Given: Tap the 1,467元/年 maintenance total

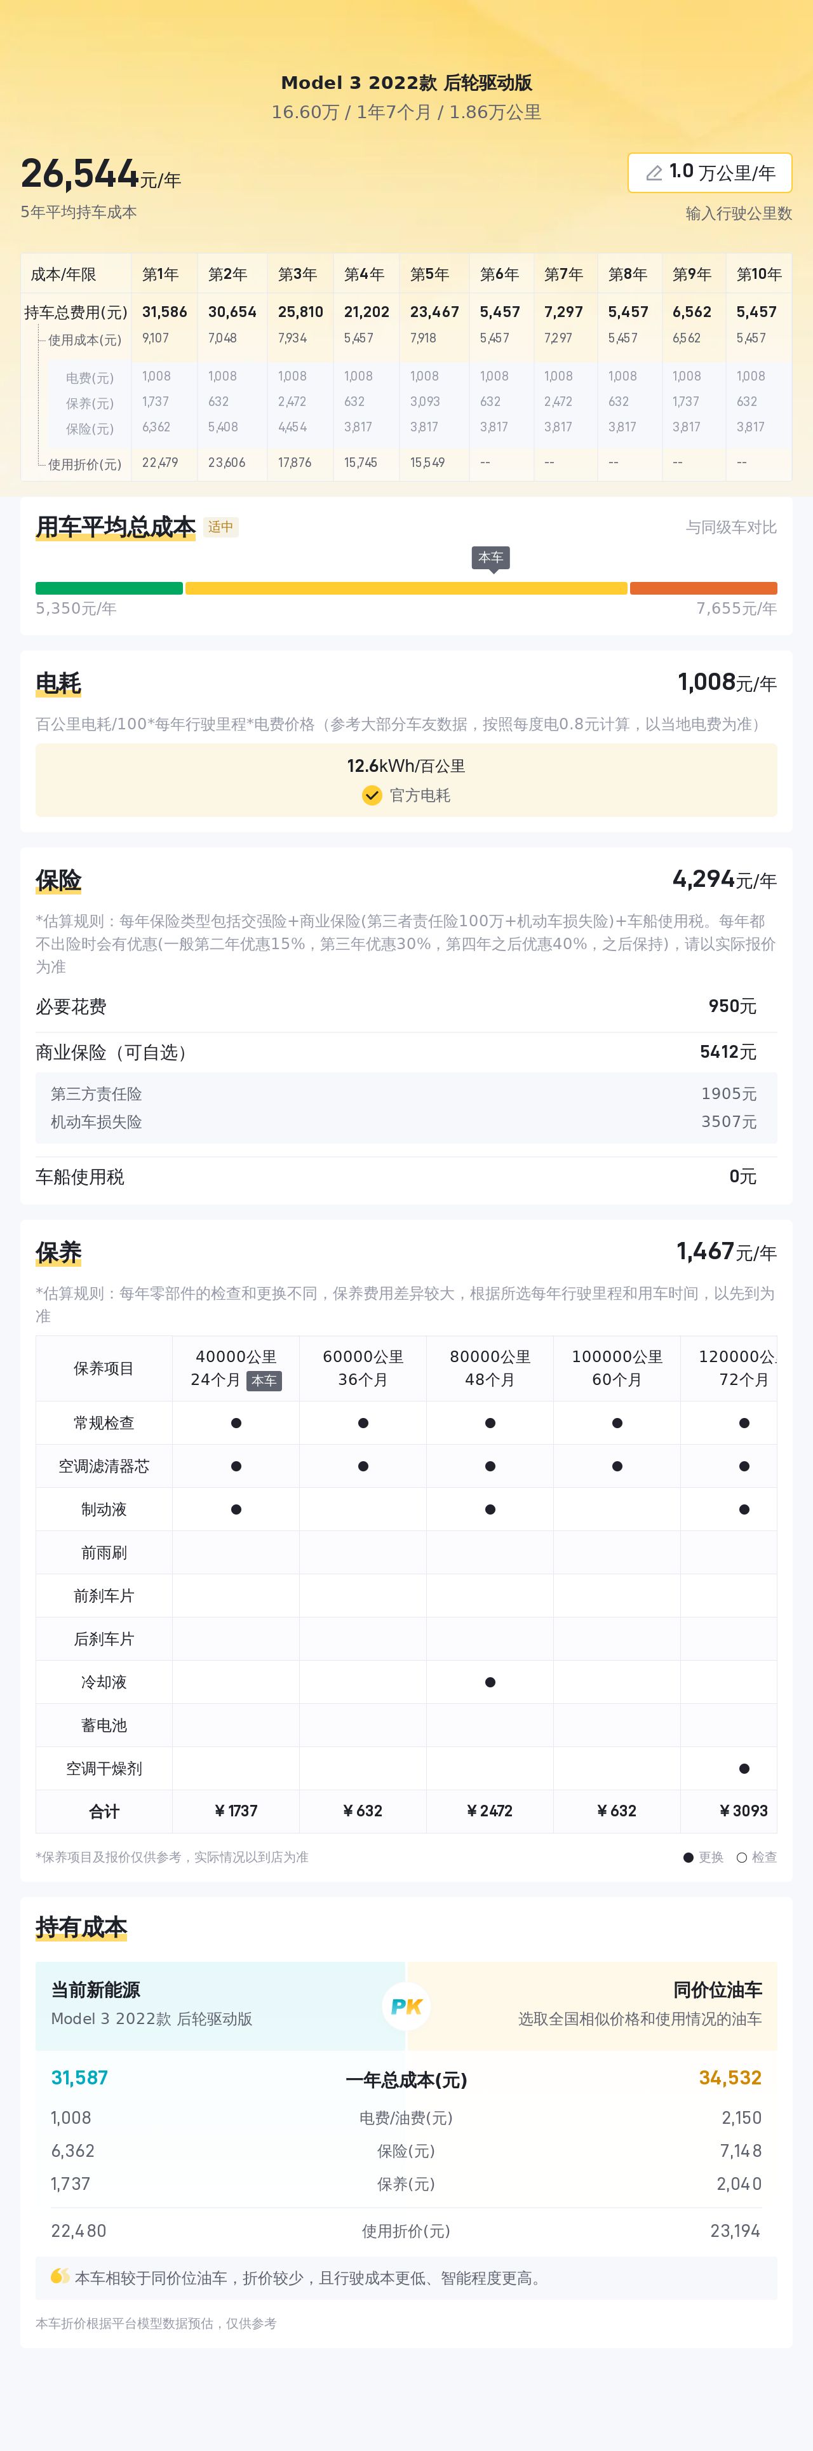Looking at the screenshot, I should tap(727, 1251).
